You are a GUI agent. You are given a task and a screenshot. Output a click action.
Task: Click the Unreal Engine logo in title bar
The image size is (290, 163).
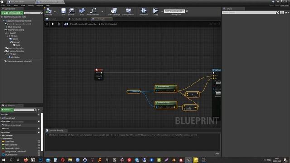[2, 2]
